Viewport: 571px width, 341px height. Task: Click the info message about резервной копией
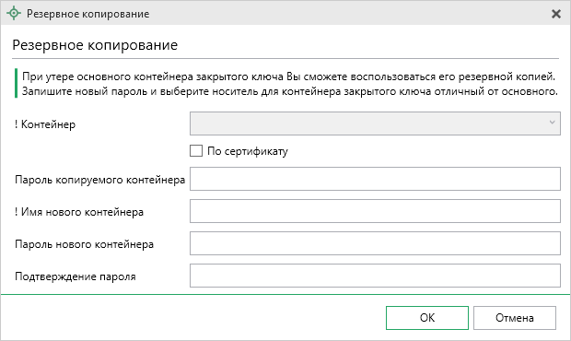(x=289, y=84)
